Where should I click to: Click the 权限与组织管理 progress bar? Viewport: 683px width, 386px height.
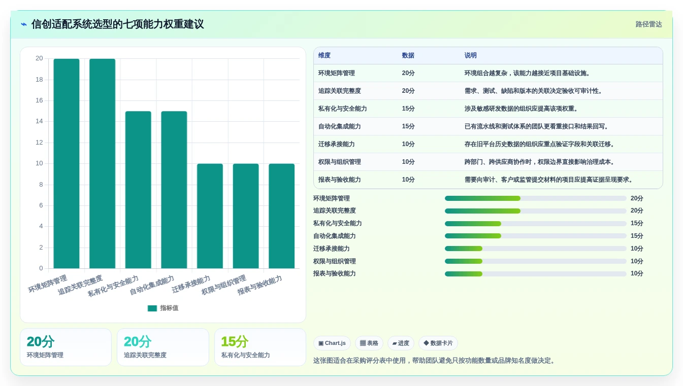536,261
